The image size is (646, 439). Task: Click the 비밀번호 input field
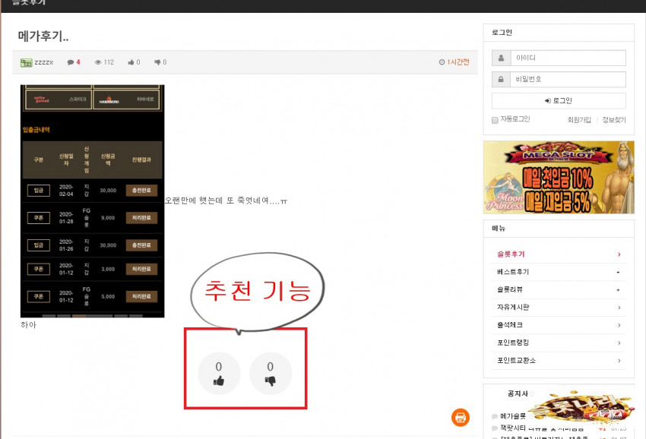coord(568,79)
